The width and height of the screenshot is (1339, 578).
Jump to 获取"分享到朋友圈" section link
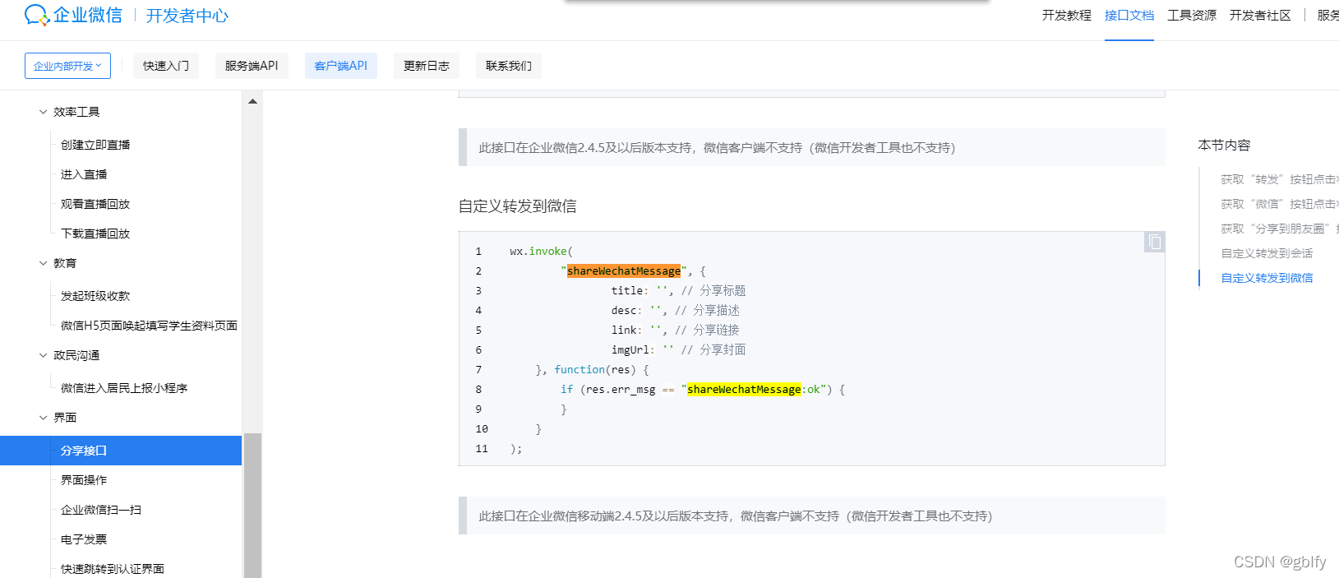click(1280, 229)
